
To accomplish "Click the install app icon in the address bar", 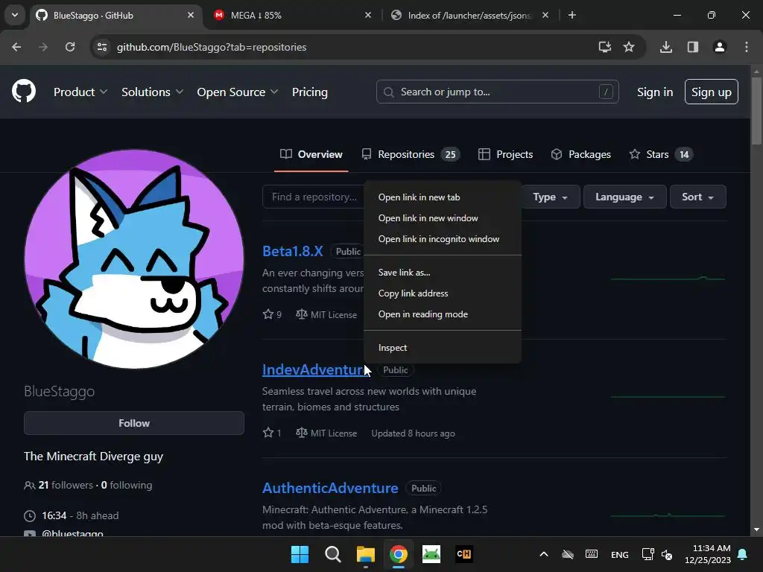I will pyautogui.click(x=604, y=47).
